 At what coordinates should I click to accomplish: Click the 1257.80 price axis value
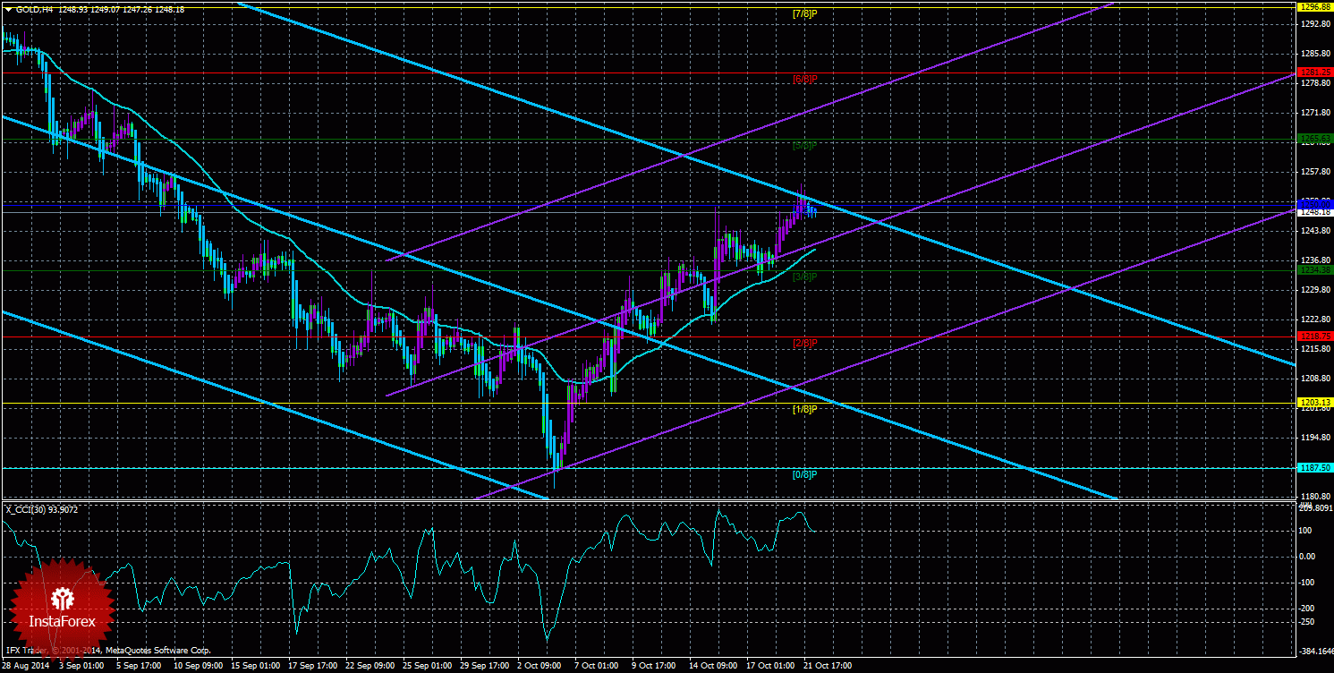click(x=1315, y=172)
